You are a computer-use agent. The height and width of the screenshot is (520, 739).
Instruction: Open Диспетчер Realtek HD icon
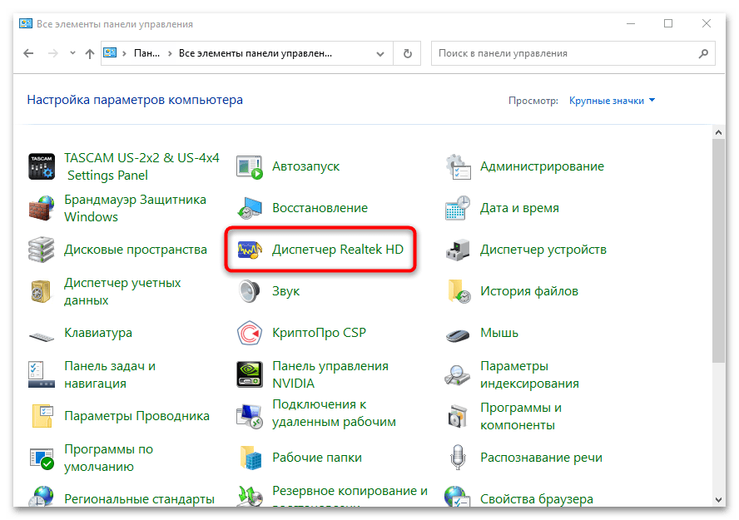(250, 250)
